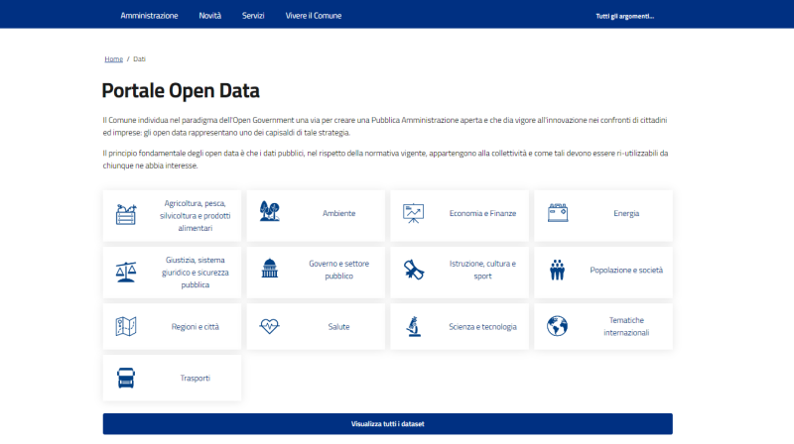The image size is (794, 444).
Task: Click the Ambiente tree icon
Action: (x=269, y=212)
